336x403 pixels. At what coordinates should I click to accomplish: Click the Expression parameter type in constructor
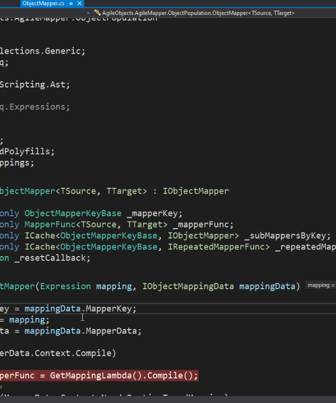coord(65,286)
